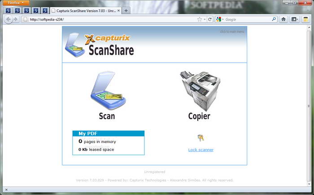
Task: Select the fifth pinned S tab
Action: (45, 11)
